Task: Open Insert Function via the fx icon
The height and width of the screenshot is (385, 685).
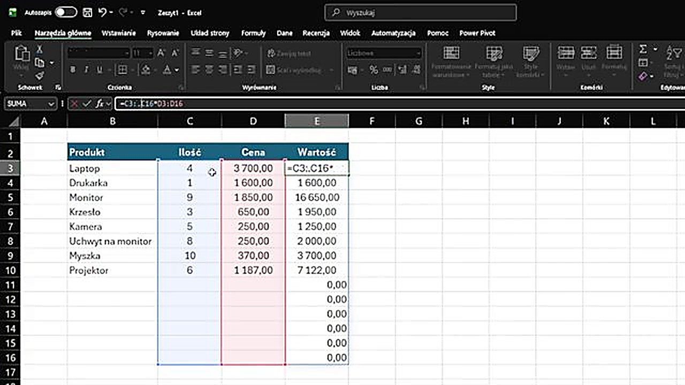Action: pos(100,104)
